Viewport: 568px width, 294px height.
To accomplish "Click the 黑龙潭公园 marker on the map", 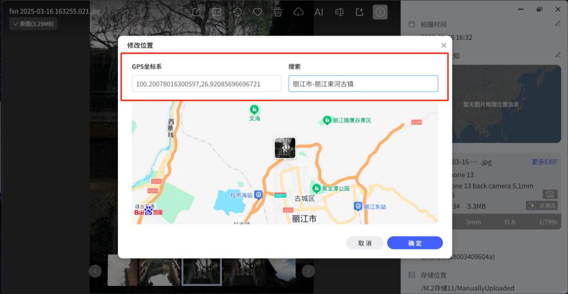I will [x=316, y=188].
